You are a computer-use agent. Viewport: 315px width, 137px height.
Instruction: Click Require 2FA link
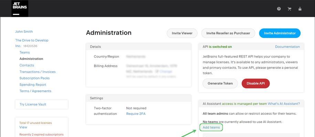136,114
